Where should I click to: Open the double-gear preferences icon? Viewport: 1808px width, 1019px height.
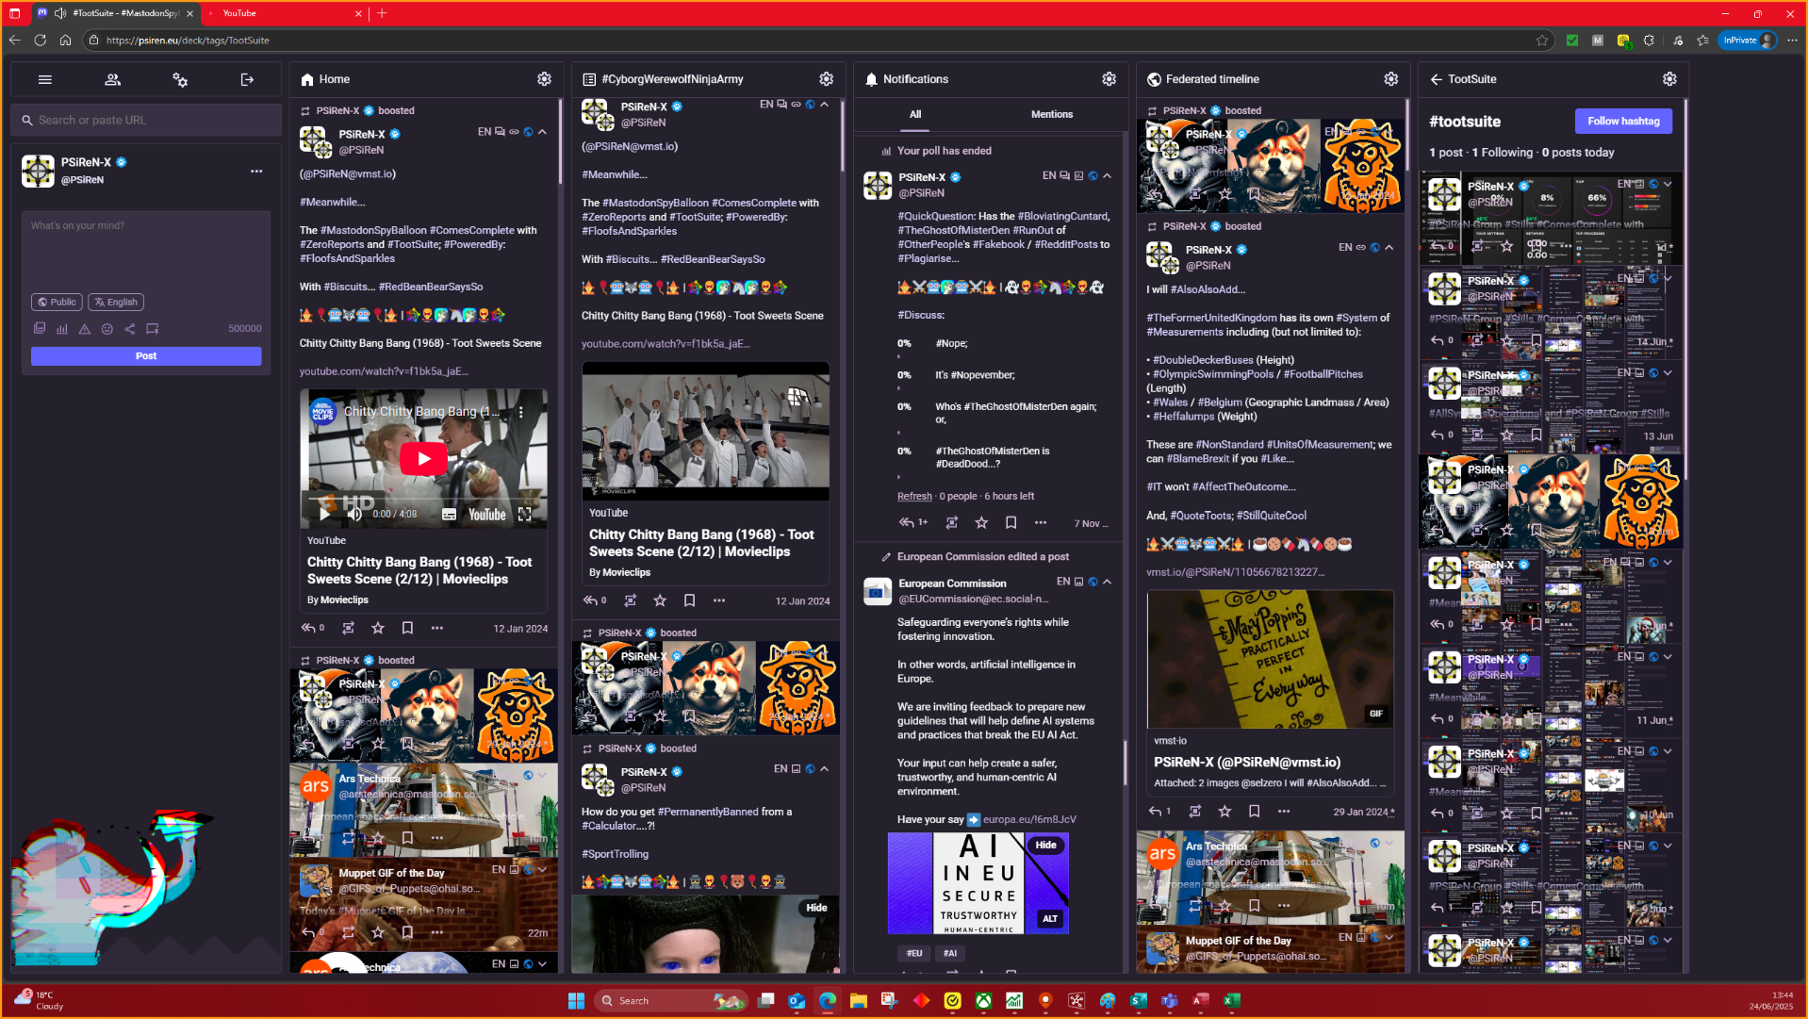(180, 80)
